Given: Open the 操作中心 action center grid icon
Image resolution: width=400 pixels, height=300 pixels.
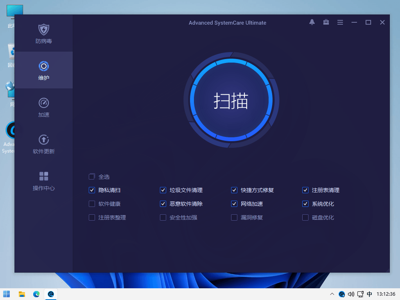Looking at the screenshot, I should pos(44,176).
